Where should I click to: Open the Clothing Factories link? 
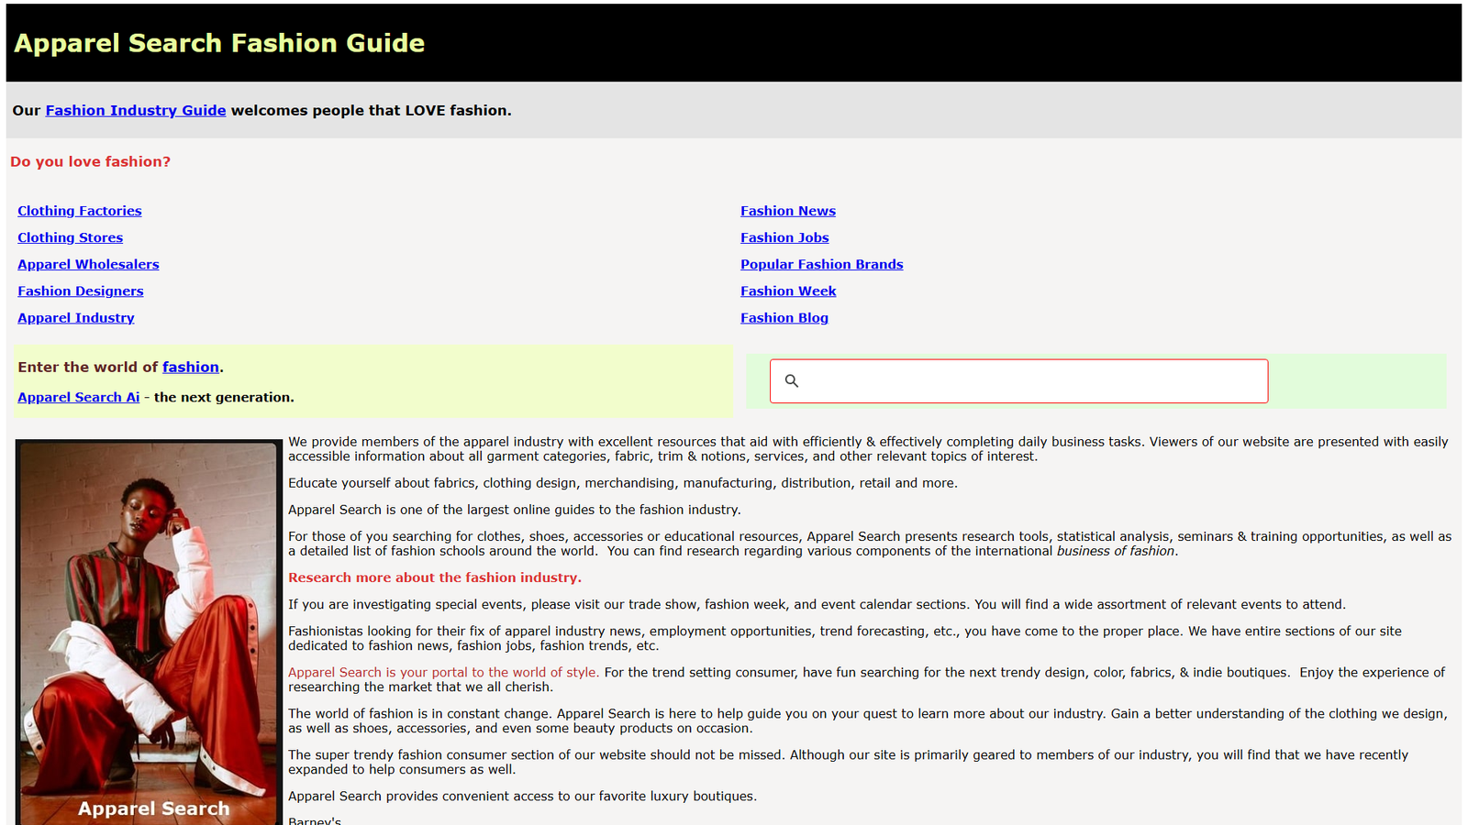80,211
